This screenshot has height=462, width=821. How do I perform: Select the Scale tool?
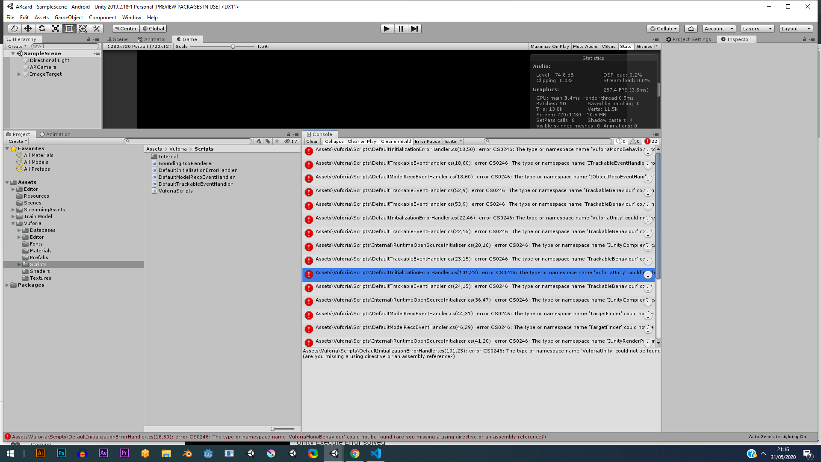point(55,28)
